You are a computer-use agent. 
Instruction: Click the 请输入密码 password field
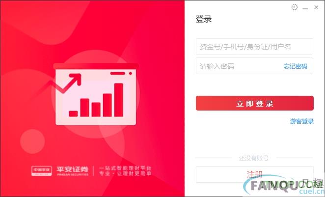(239, 66)
